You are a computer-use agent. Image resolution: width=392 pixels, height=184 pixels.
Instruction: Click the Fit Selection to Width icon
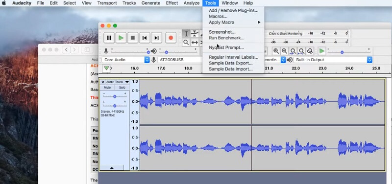[293, 51]
